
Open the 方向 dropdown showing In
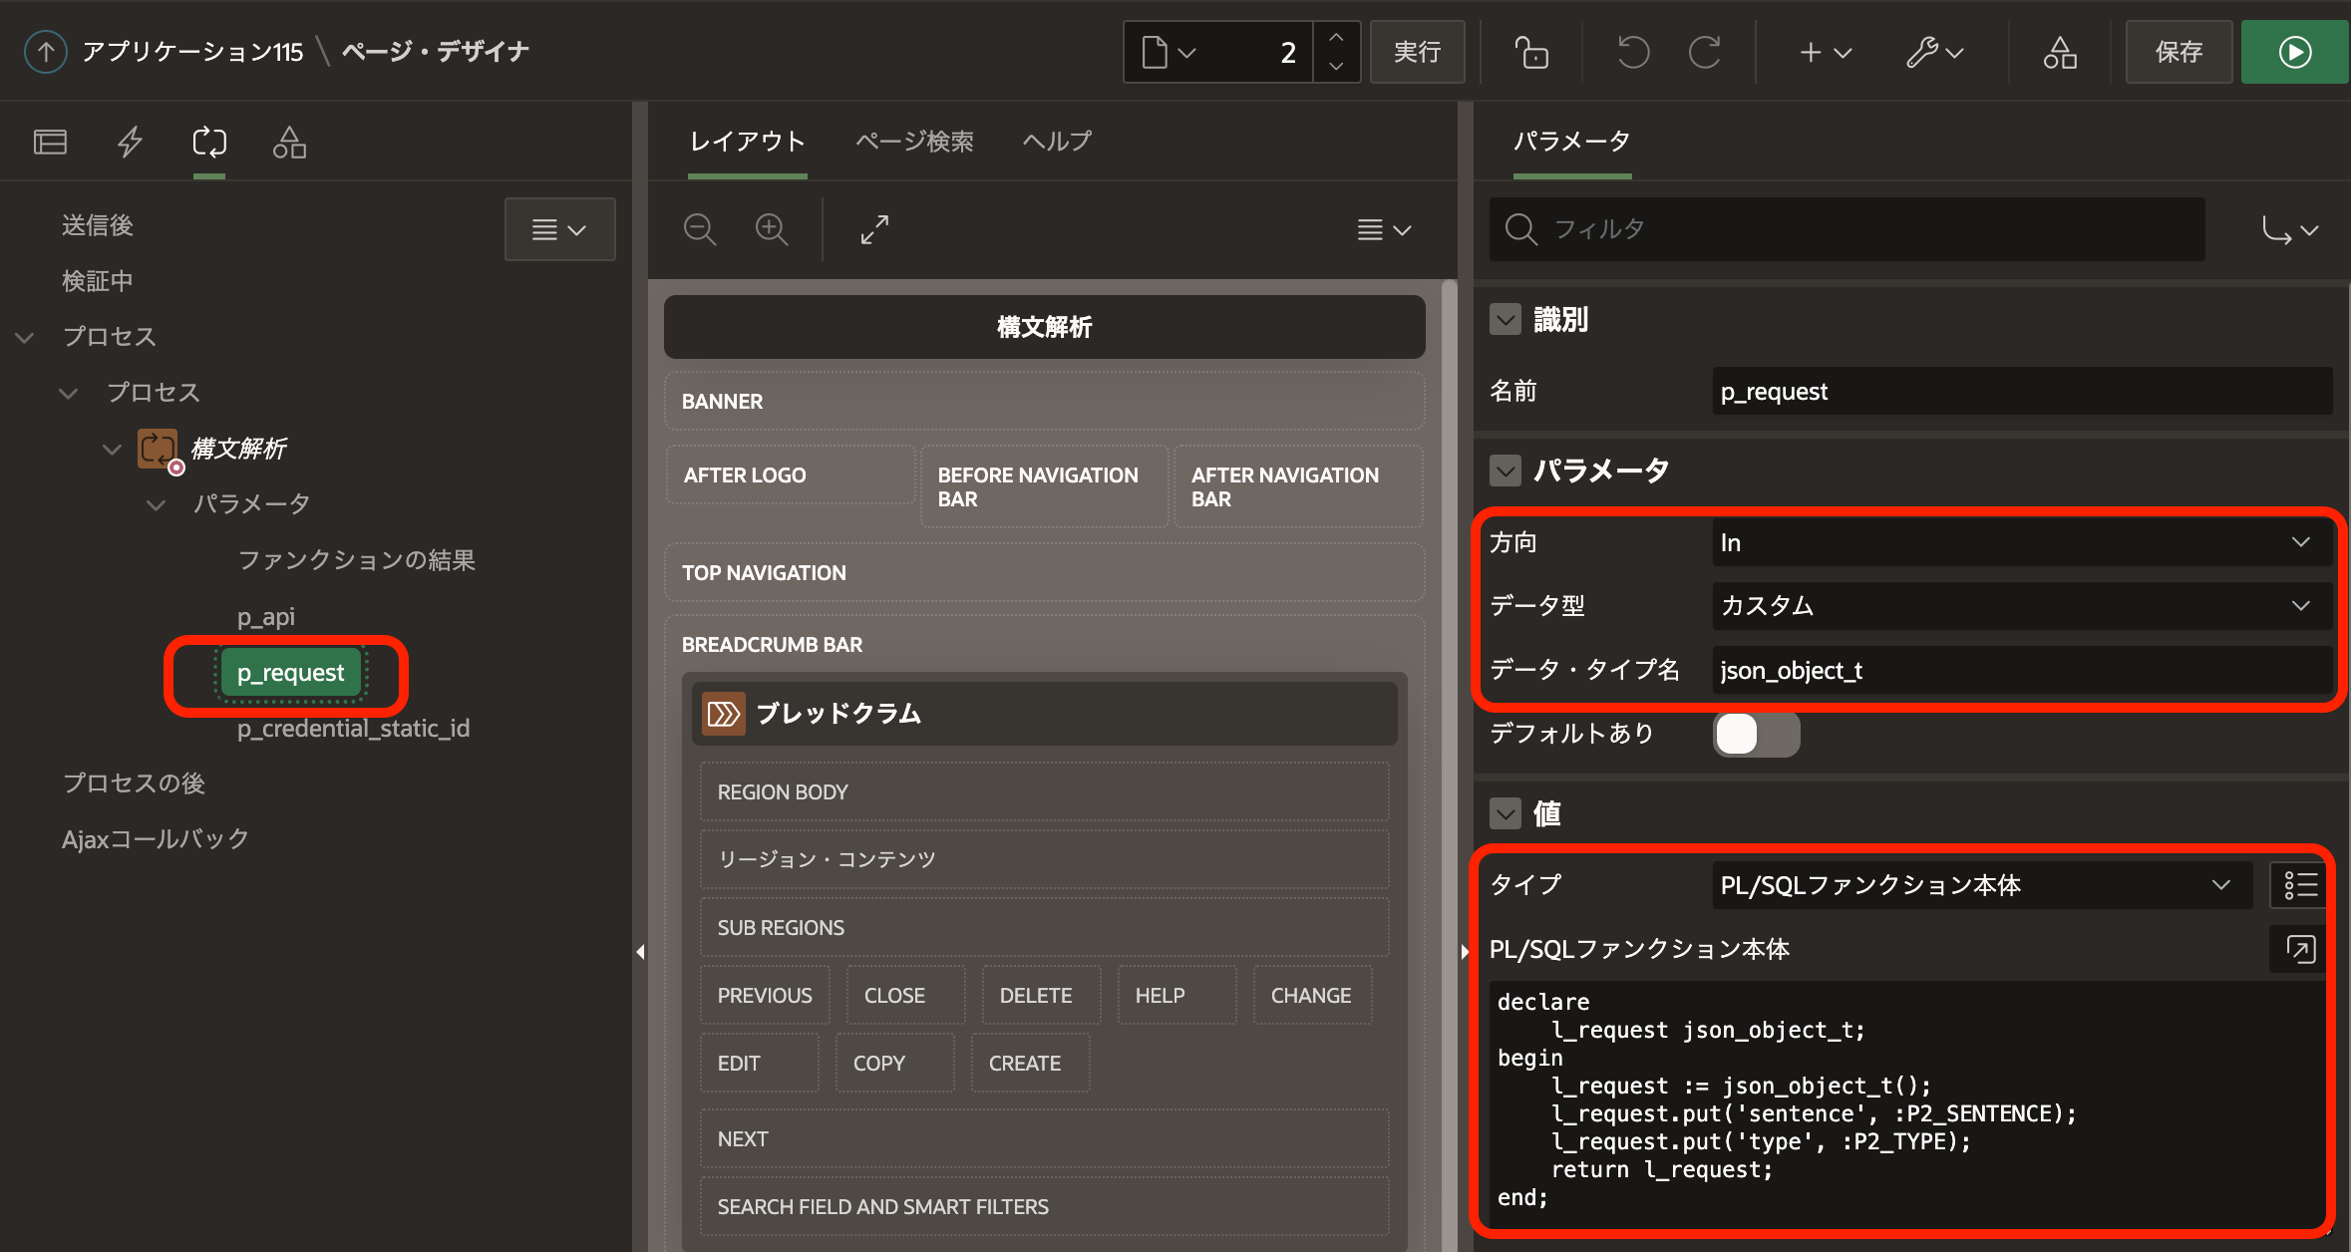point(2020,543)
